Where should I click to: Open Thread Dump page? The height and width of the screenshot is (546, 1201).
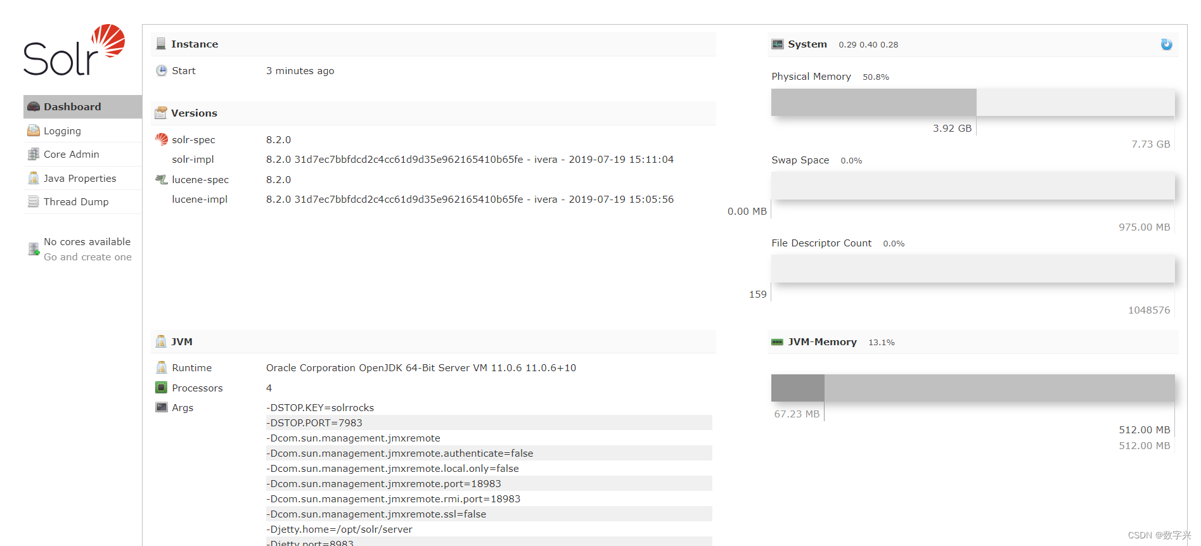point(82,202)
